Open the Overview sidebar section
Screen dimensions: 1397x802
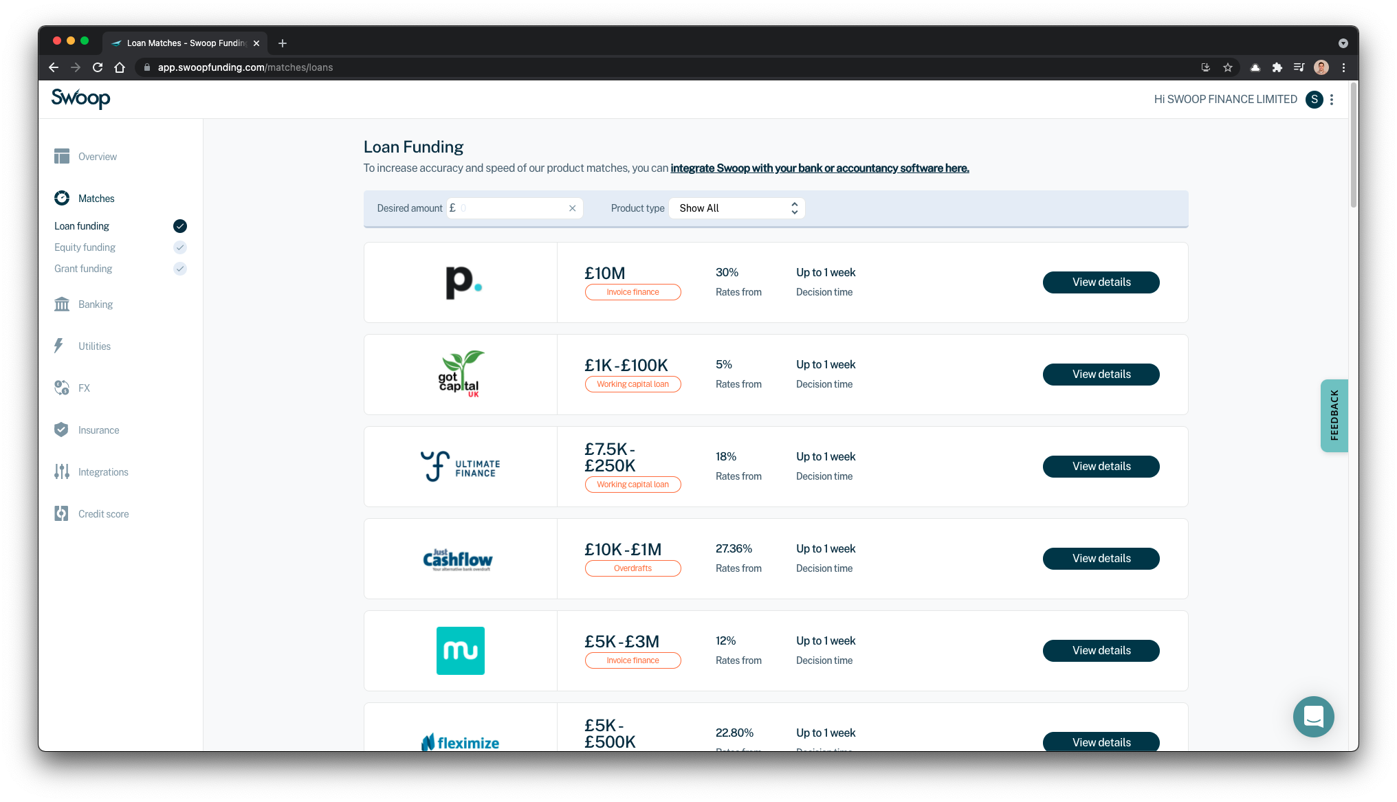pos(62,156)
